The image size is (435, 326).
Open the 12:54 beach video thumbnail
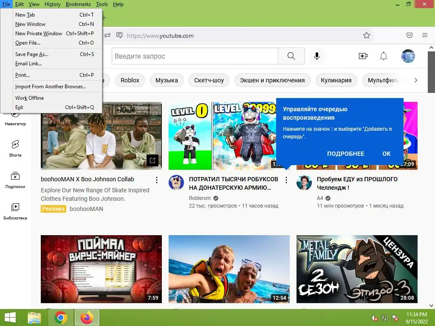point(229,269)
